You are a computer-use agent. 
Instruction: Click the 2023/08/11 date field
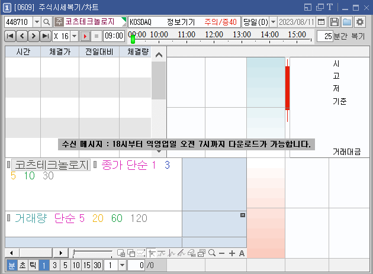[297, 22]
